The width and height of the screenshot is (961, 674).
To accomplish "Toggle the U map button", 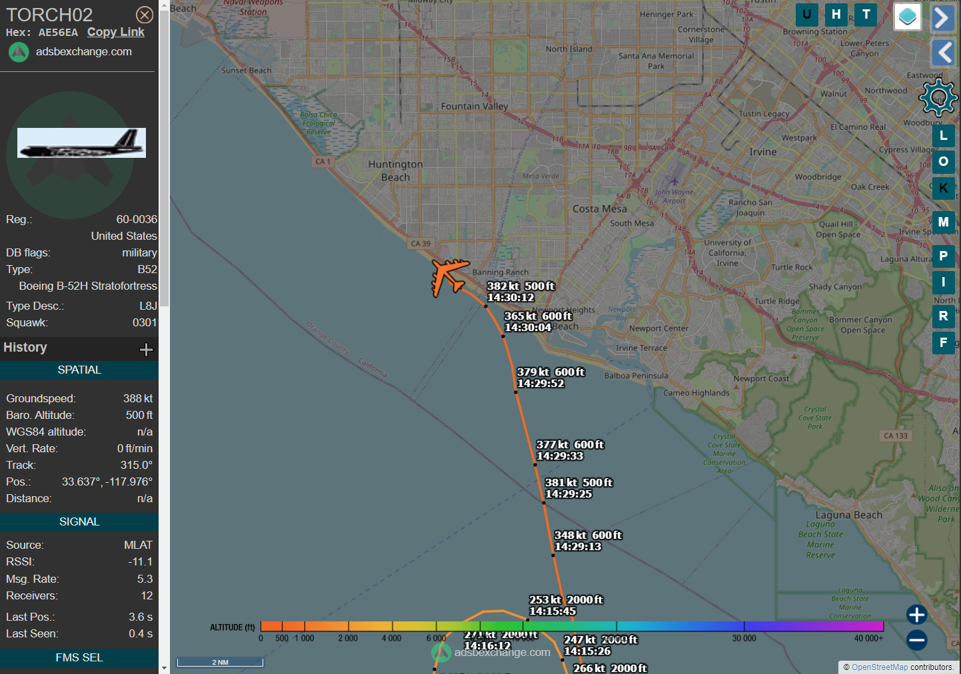I will [x=807, y=14].
